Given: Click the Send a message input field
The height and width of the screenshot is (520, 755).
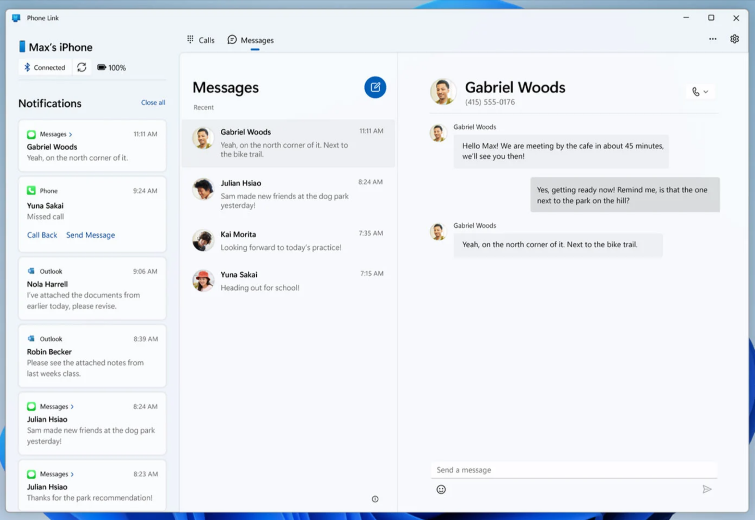Looking at the screenshot, I should click(574, 470).
